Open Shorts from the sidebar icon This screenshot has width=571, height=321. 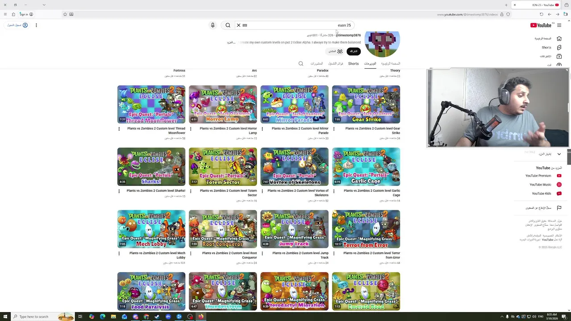(559, 48)
